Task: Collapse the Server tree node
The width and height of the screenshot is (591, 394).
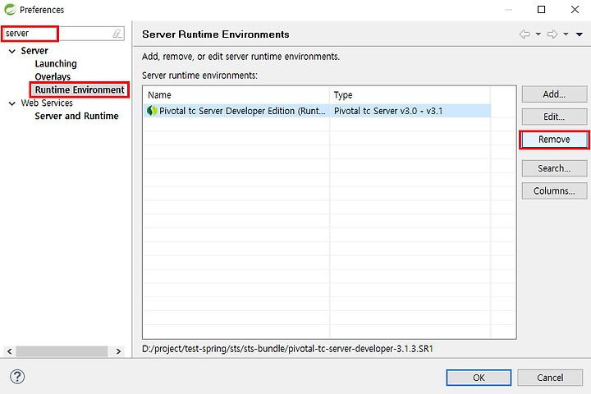Action: pyautogui.click(x=12, y=51)
